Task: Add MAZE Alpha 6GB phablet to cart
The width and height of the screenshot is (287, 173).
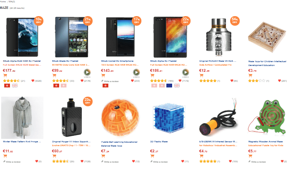Action: (x=5, y=75)
